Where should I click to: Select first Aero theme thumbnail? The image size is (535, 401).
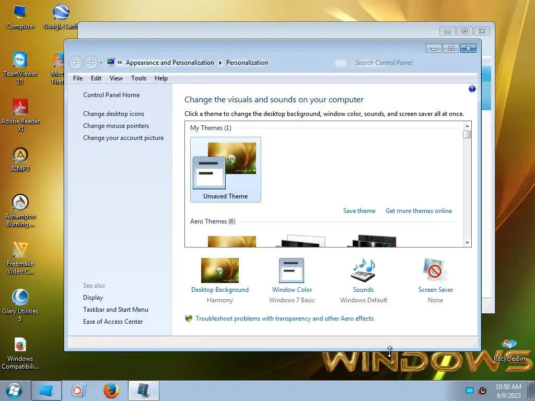(231, 241)
